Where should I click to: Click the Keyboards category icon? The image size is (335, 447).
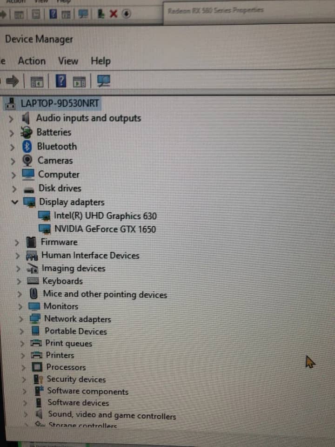pos(33,281)
